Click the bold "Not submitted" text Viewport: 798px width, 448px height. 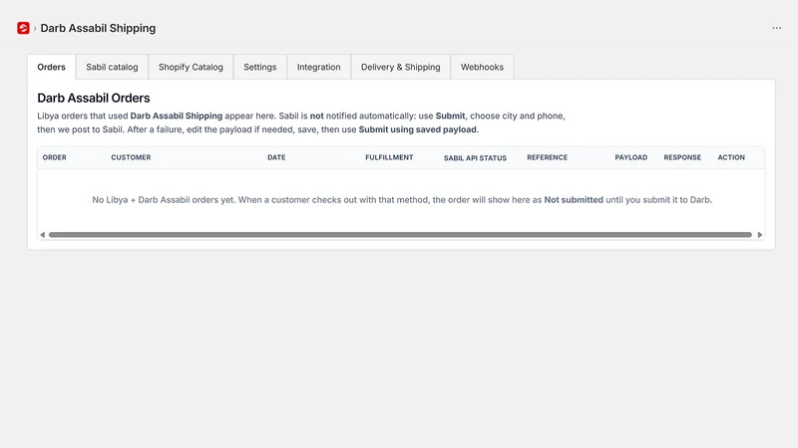574,200
